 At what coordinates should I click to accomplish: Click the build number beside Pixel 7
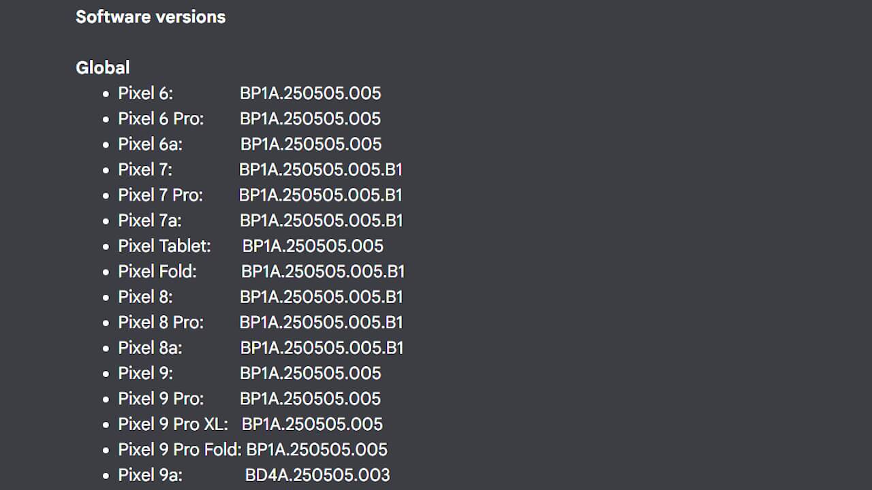(321, 169)
